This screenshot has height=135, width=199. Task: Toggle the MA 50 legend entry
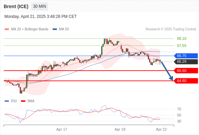(61, 29)
